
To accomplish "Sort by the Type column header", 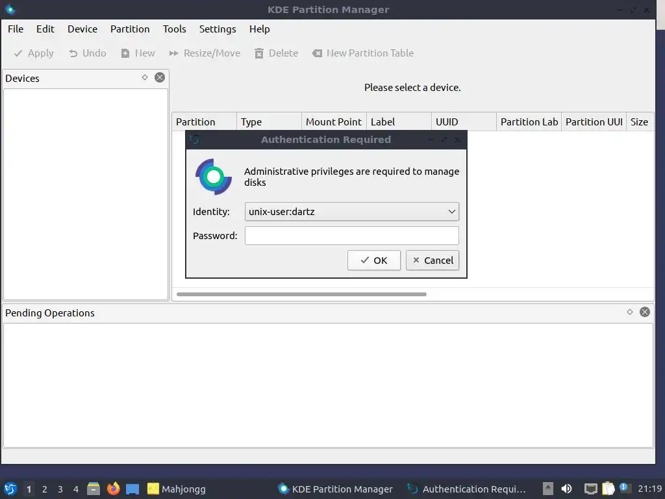I will [x=269, y=122].
